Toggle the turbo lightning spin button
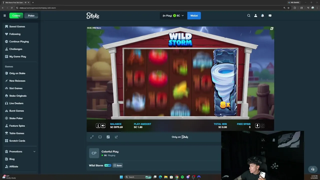The width and height of the screenshot is (320, 180). coord(257,125)
